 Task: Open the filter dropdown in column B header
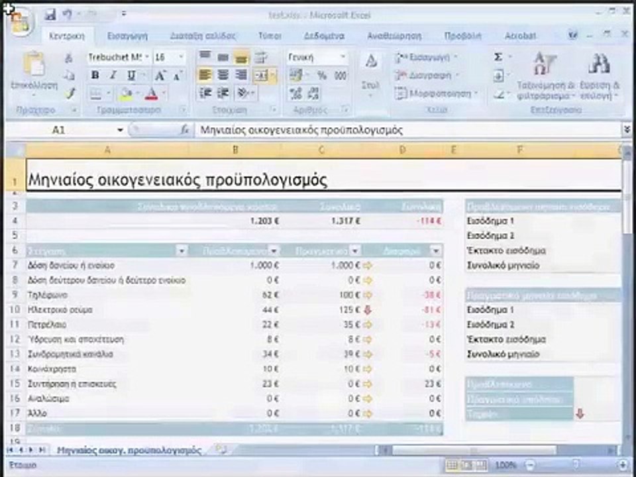coord(274,250)
